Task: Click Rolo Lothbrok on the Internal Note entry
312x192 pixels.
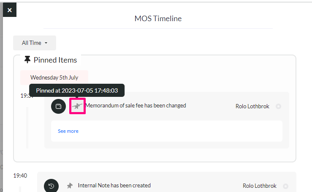Action: [x=260, y=186]
